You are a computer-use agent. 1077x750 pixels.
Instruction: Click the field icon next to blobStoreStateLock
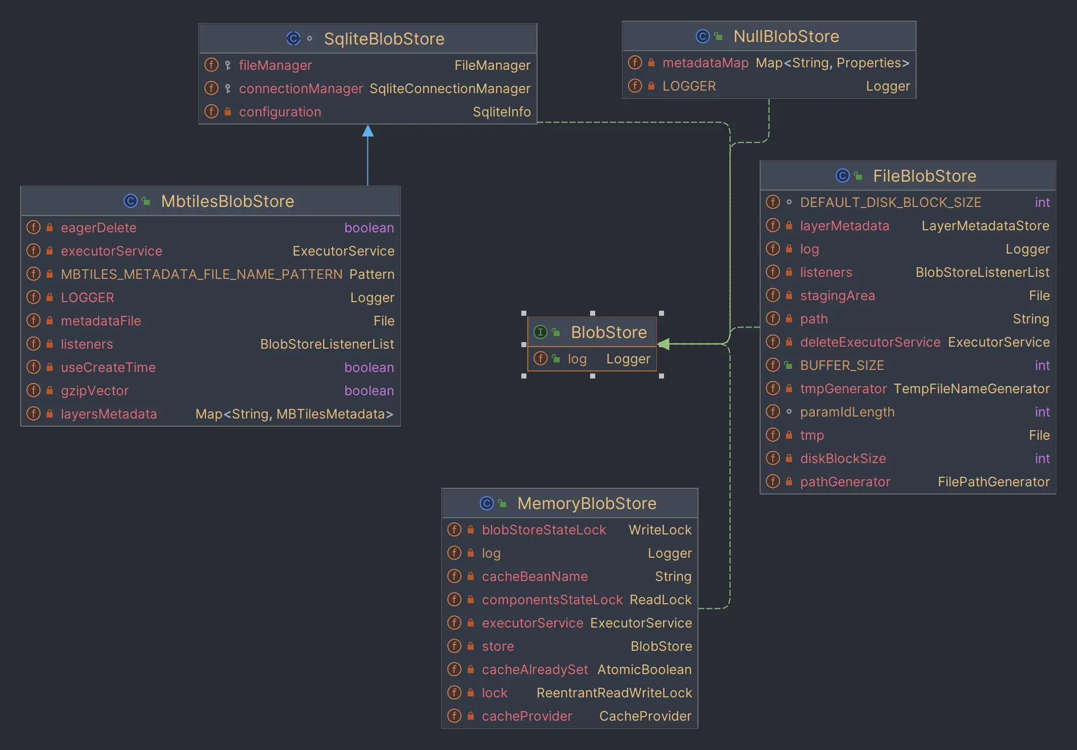[454, 529]
